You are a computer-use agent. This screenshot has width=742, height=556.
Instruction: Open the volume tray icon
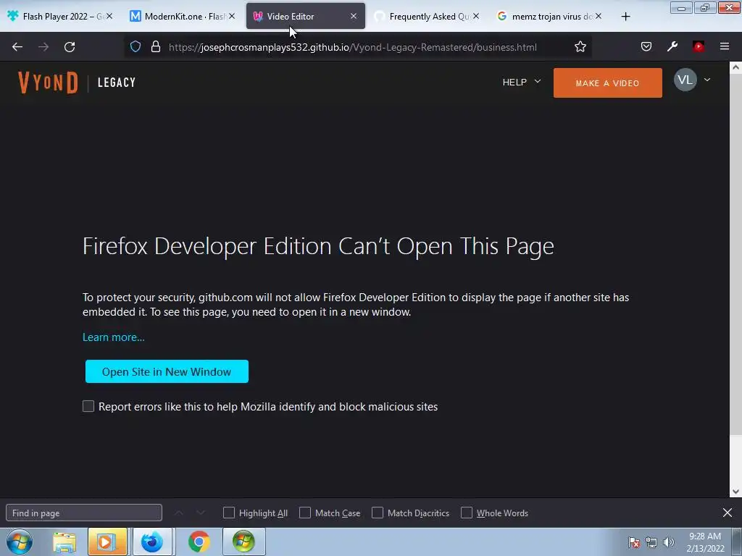click(x=669, y=542)
